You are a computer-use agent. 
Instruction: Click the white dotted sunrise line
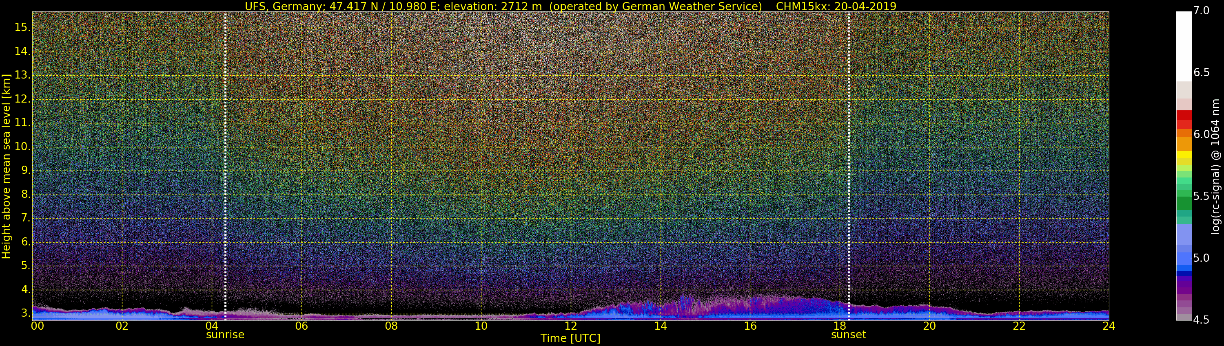[x=225, y=166]
